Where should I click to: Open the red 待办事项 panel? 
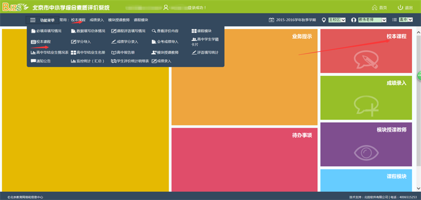pyautogui.click(x=244, y=159)
